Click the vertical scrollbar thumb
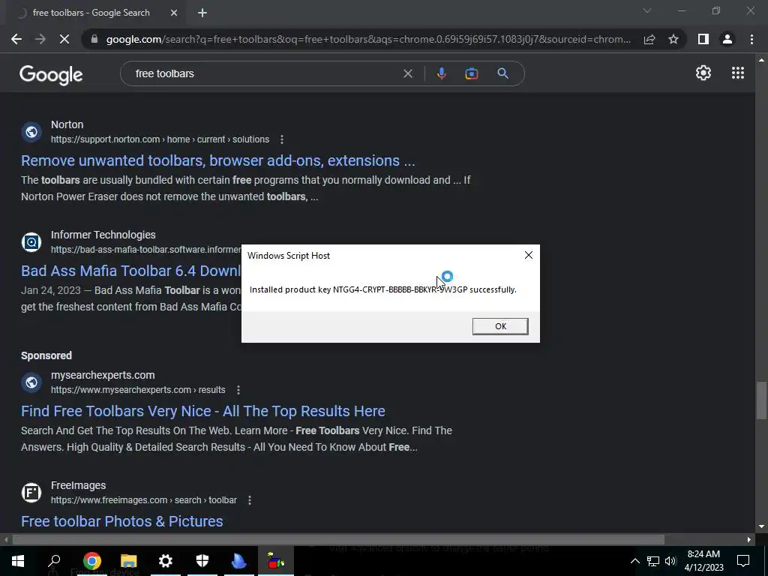Image resolution: width=768 pixels, height=576 pixels. [x=761, y=400]
